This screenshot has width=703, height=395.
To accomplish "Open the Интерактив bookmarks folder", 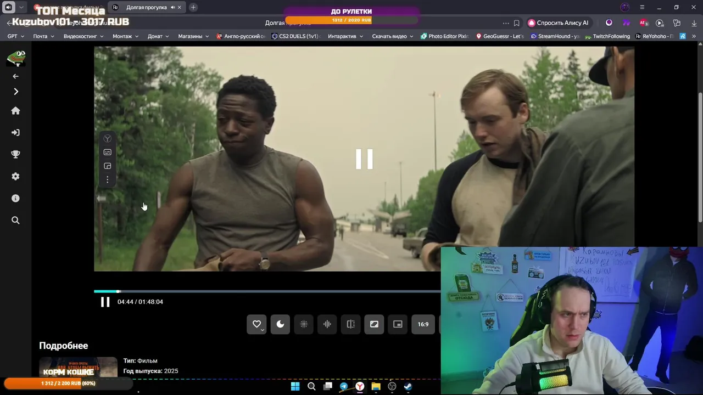I will point(345,36).
